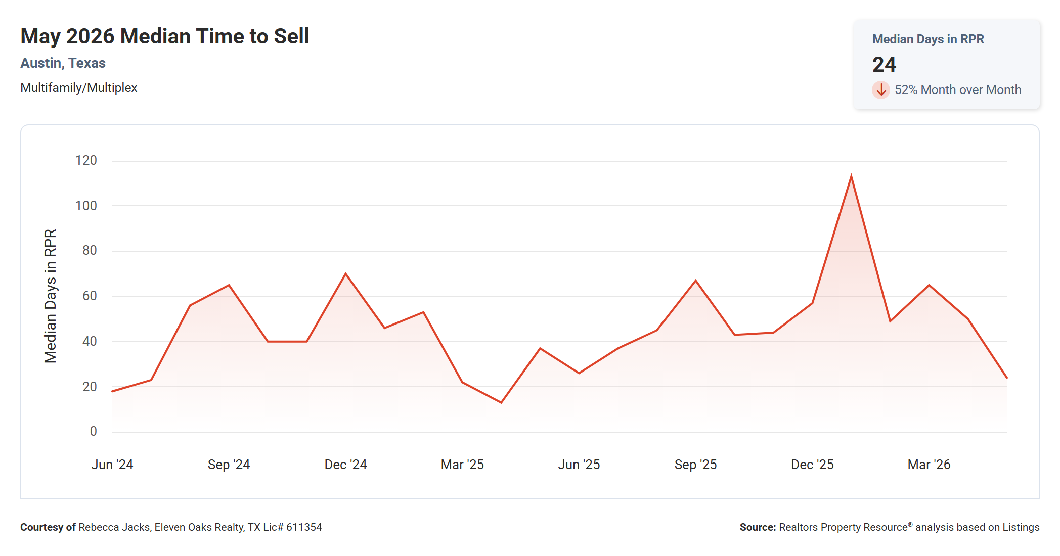This screenshot has height=556, width=1060.
Task: Click the lowest trough point on the line chart
Action: pos(501,403)
